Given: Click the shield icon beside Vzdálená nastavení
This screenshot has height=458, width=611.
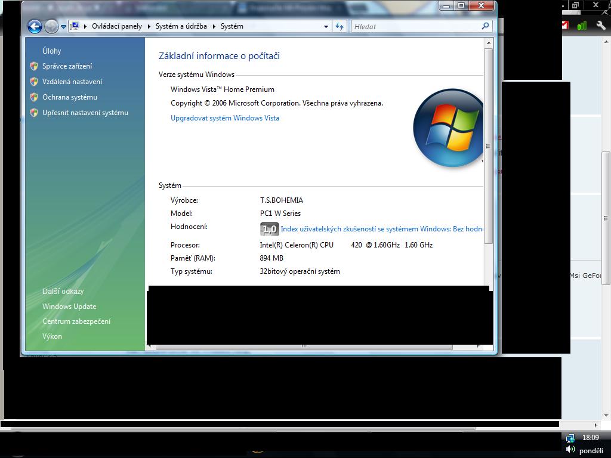Looking at the screenshot, I should pos(34,82).
